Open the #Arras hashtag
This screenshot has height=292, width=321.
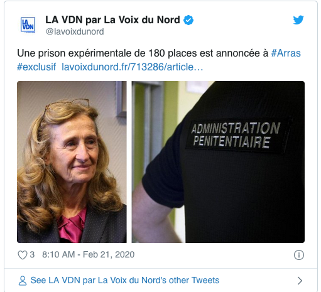click(286, 53)
